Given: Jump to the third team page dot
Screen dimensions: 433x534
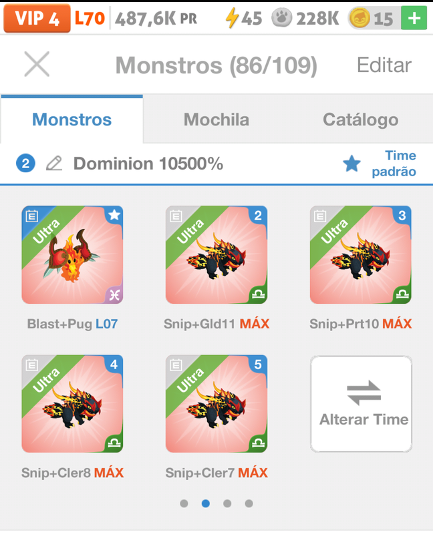Looking at the screenshot, I should [227, 503].
